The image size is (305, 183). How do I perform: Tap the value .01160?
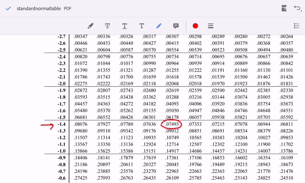[x=240, y=70]
